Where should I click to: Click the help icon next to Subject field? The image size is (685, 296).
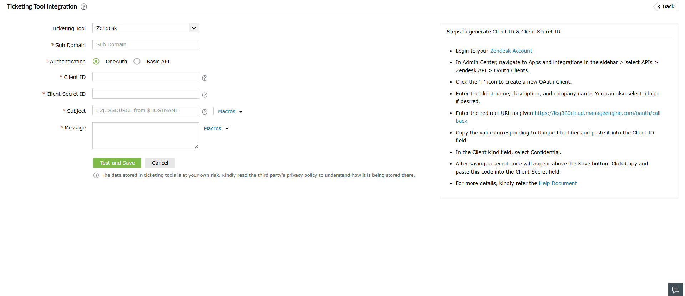click(205, 112)
